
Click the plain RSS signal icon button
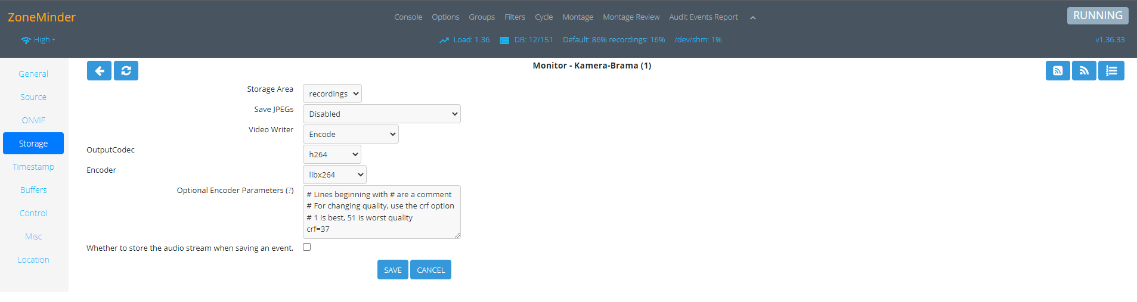point(1083,71)
